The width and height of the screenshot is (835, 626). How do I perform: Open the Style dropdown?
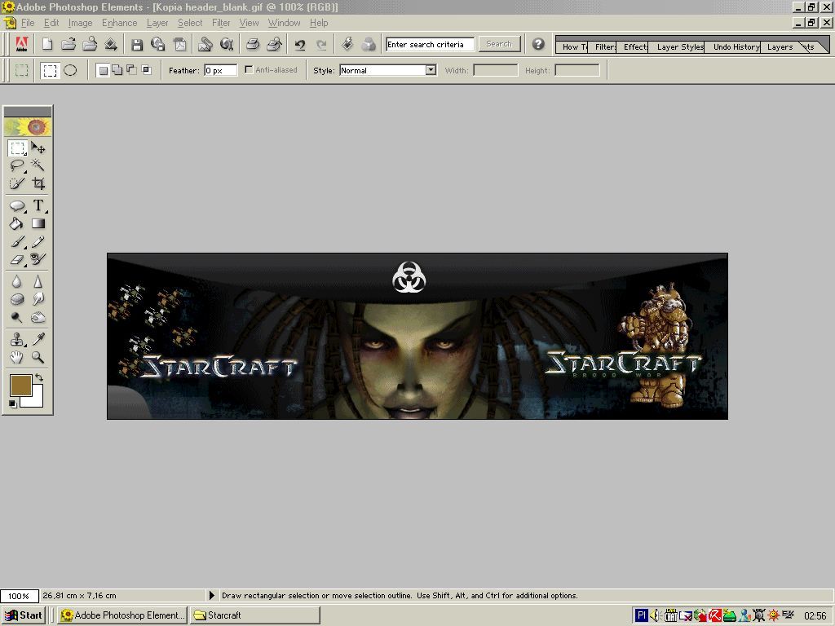(431, 70)
